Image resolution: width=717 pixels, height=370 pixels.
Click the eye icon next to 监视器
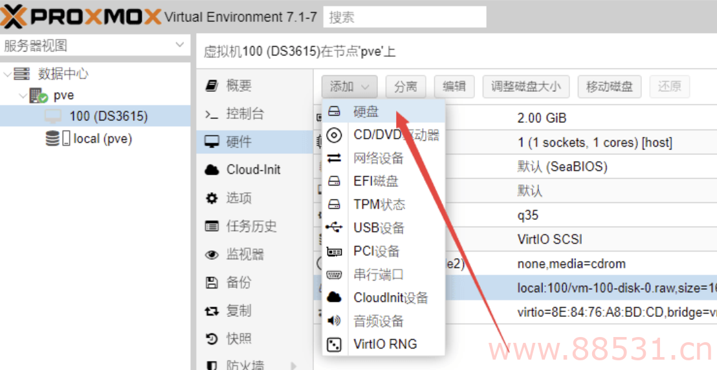pyautogui.click(x=211, y=255)
